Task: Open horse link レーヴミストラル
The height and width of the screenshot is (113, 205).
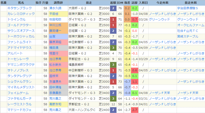Action: click(19, 104)
